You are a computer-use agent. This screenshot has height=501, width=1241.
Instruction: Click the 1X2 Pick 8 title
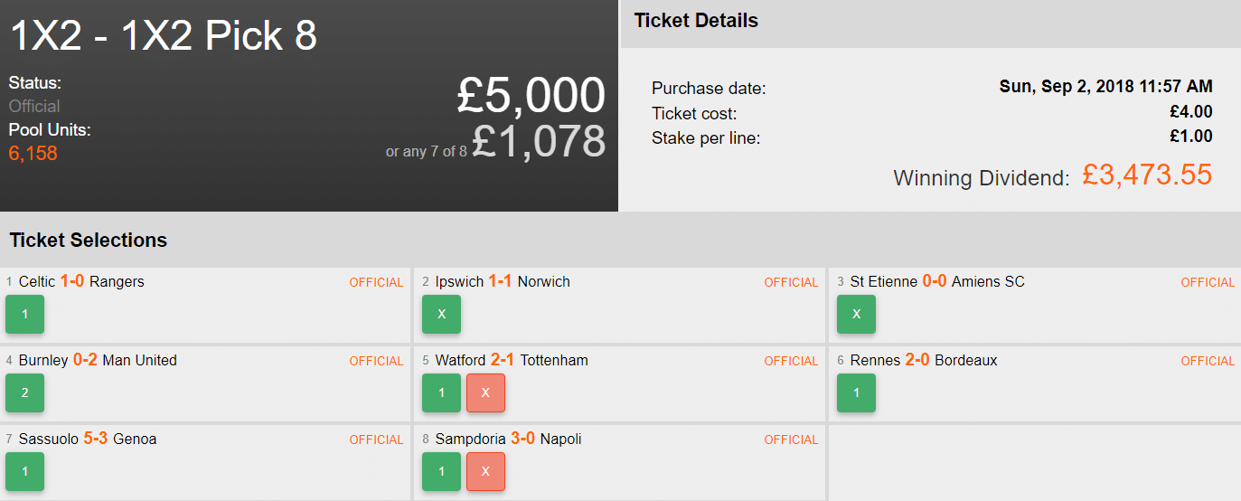[164, 36]
